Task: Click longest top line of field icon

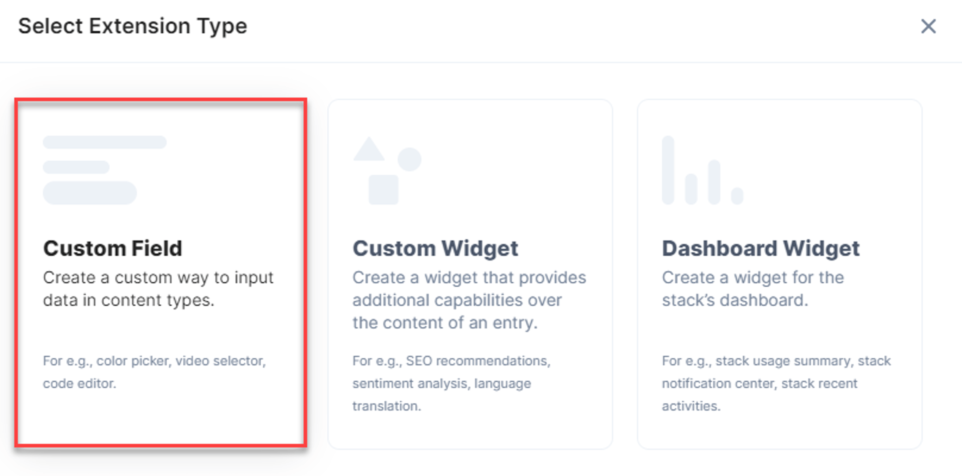Action: pos(104,142)
